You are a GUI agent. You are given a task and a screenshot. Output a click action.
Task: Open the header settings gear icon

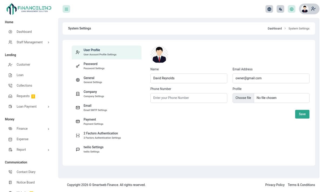tap(292, 9)
